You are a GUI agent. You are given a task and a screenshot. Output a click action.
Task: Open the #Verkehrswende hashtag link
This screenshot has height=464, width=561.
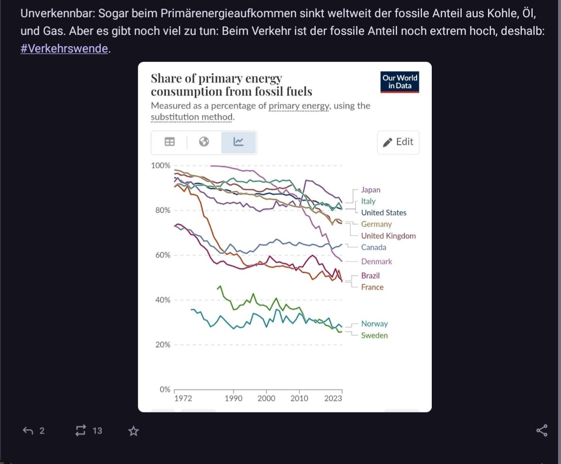click(64, 49)
